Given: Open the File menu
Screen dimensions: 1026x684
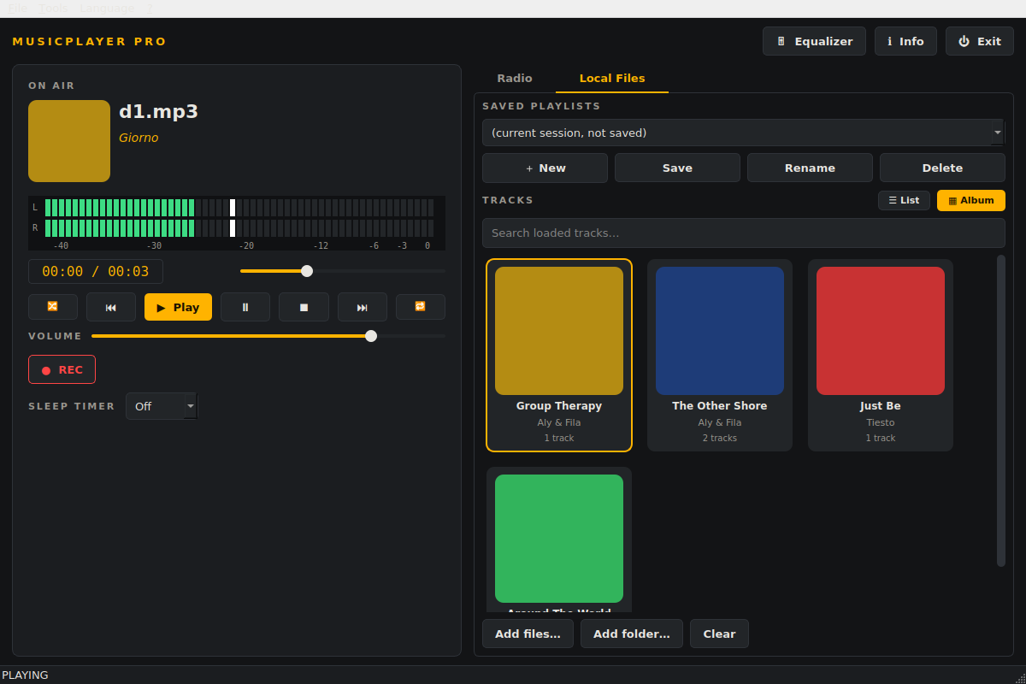Looking at the screenshot, I should click(17, 8).
